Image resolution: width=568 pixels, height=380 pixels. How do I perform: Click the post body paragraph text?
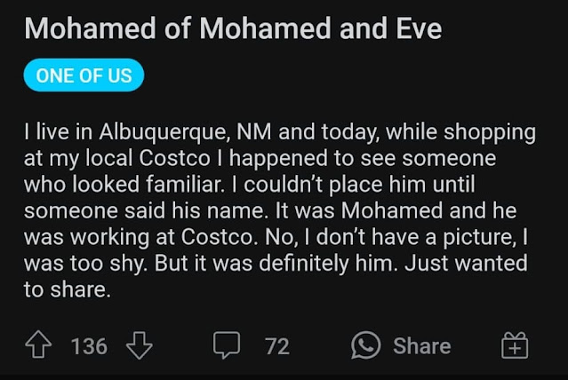280,211
